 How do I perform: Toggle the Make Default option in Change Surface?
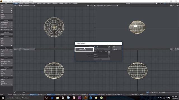(x=84, y=49)
